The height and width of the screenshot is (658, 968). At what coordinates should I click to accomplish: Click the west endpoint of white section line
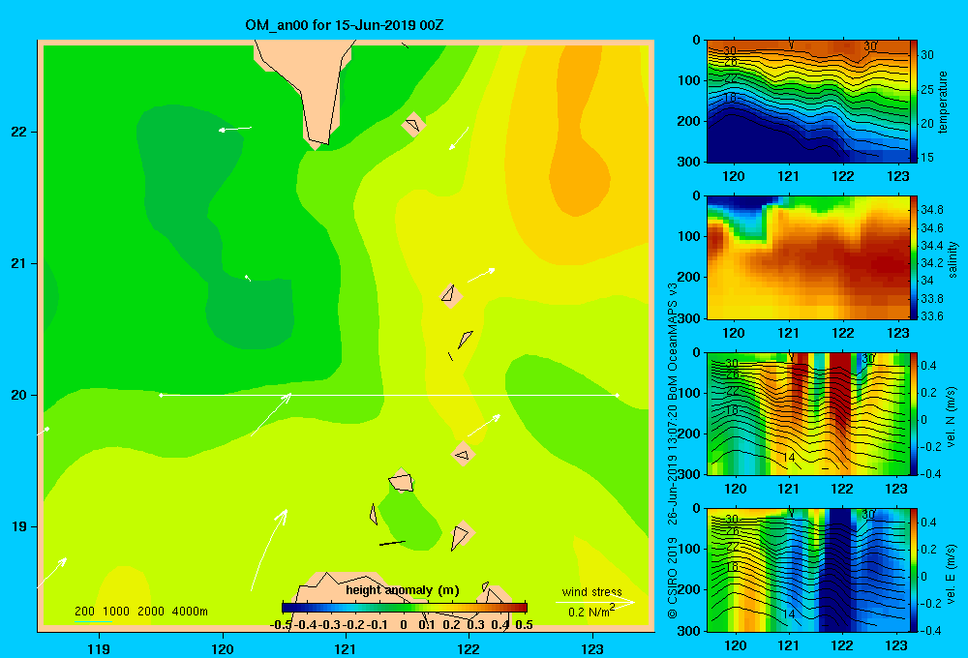161,395
